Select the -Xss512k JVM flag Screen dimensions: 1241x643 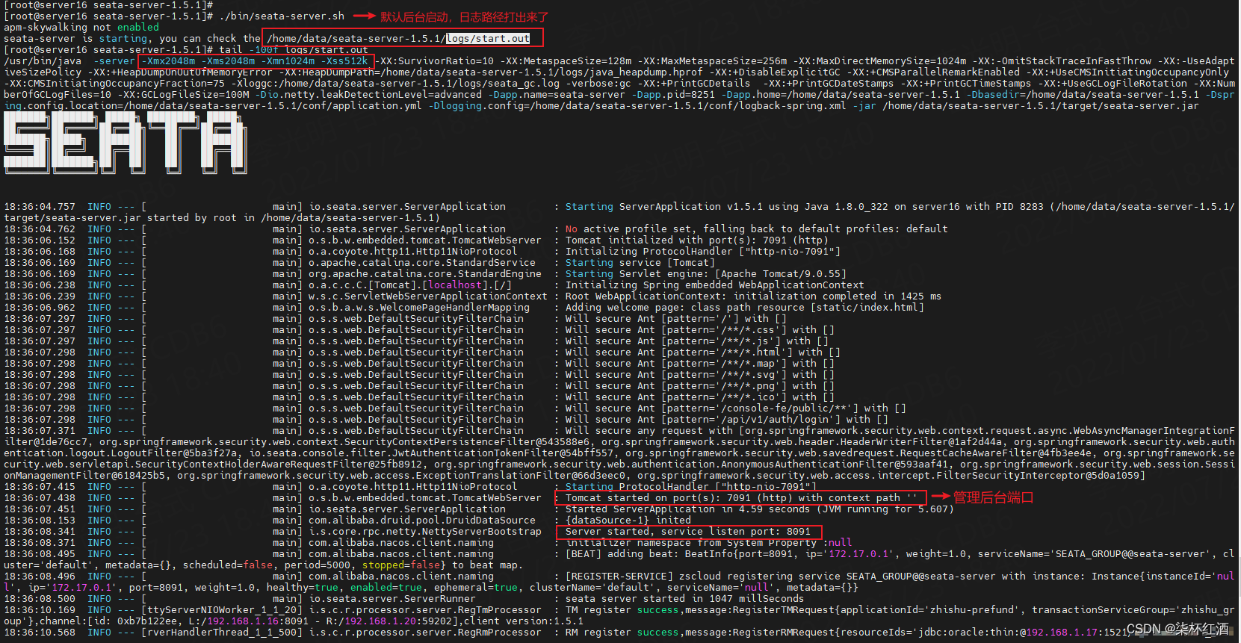coord(344,60)
